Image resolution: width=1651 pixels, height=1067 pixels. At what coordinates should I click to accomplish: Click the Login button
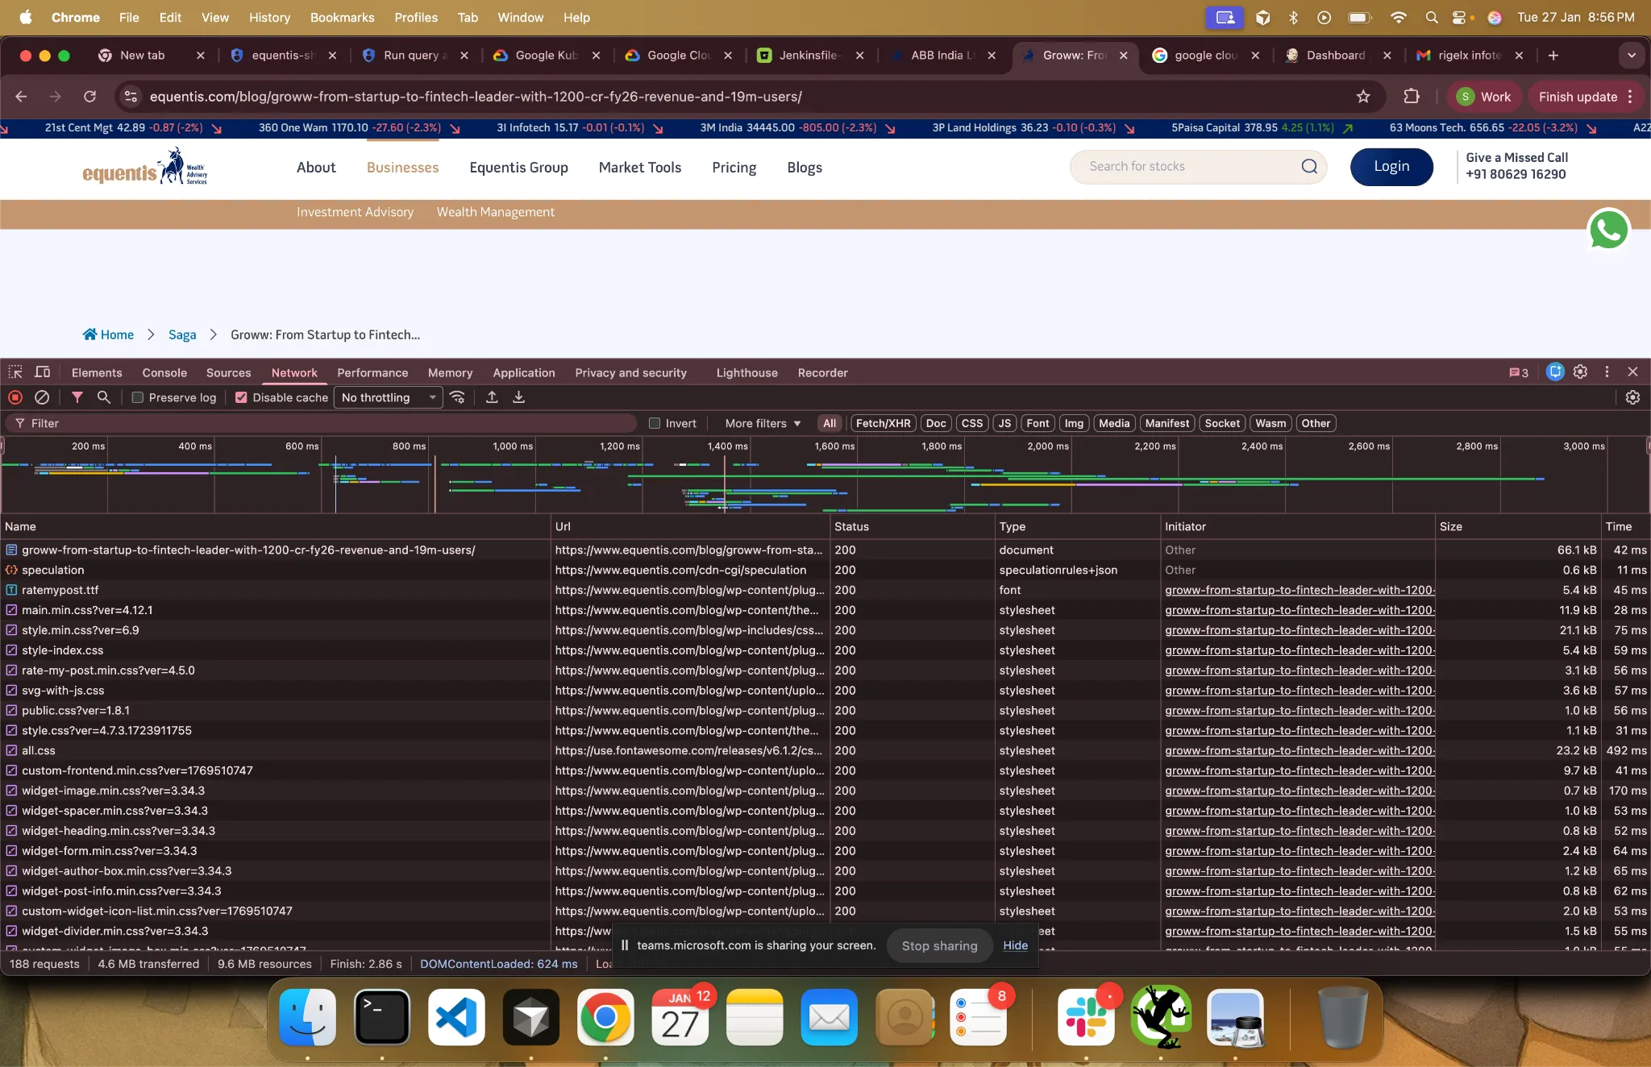pyautogui.click(x=1391, y=167)
